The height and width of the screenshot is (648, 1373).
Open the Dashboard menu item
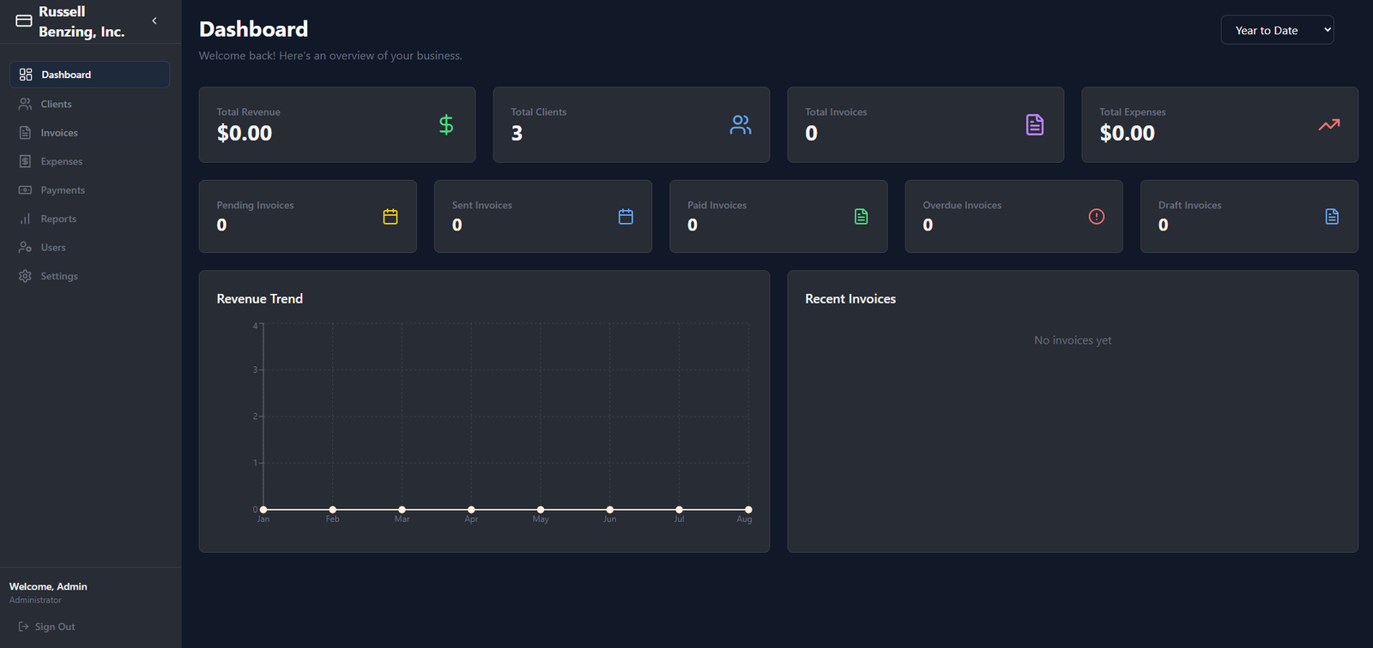pyautogui.click(x=89, y=75)
